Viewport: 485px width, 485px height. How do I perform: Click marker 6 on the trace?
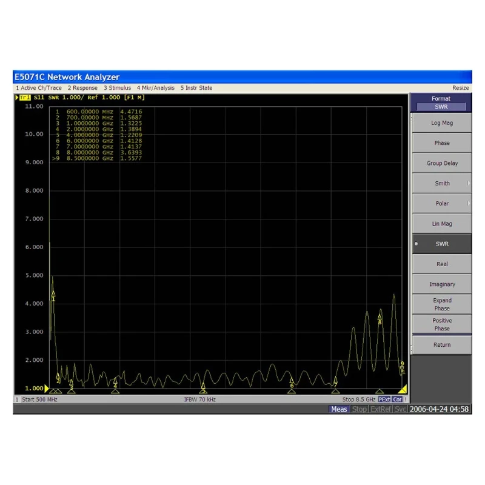(292, 381)
